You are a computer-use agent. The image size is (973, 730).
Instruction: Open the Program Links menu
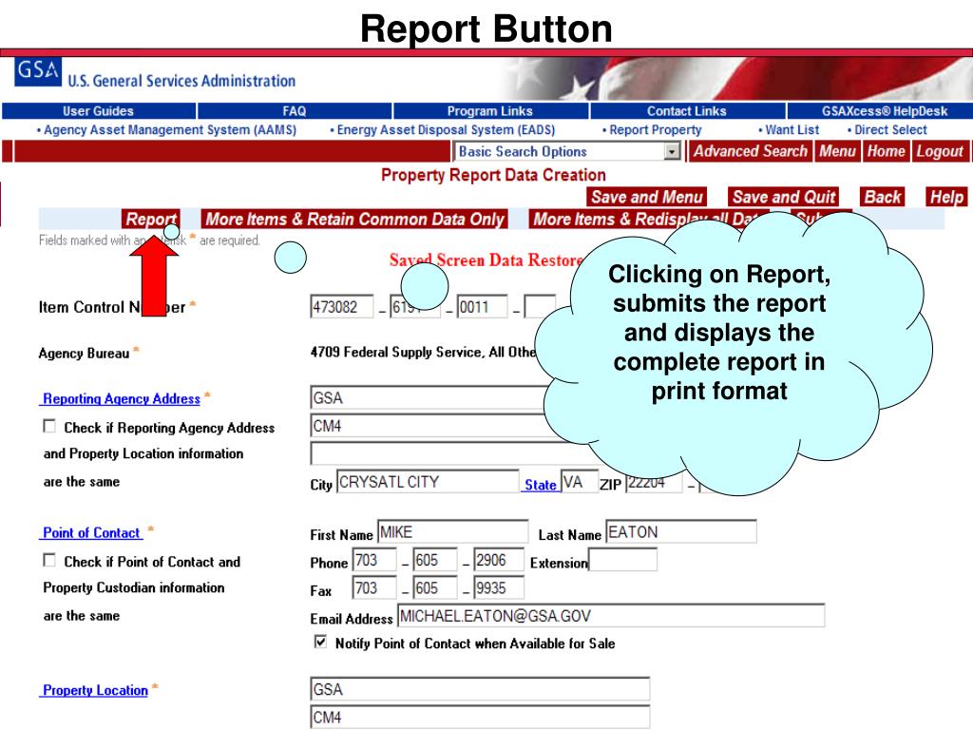[490, 111]
